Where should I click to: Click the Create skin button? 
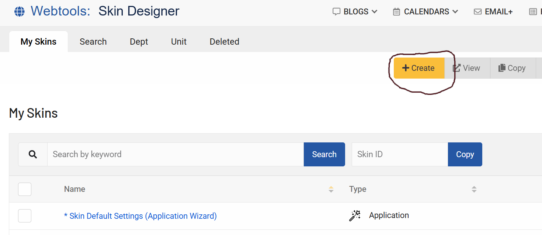418,68
